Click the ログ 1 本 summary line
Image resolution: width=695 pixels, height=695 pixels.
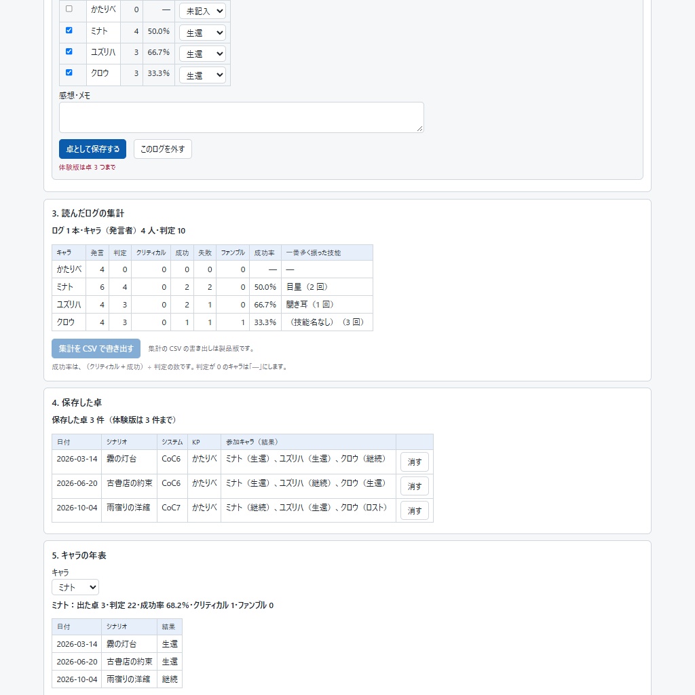coord(118,231)
